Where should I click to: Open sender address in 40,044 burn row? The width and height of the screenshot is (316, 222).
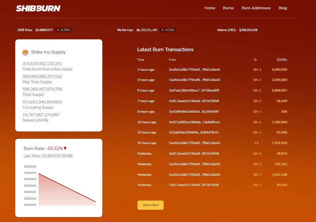click(x=194, y=185)
